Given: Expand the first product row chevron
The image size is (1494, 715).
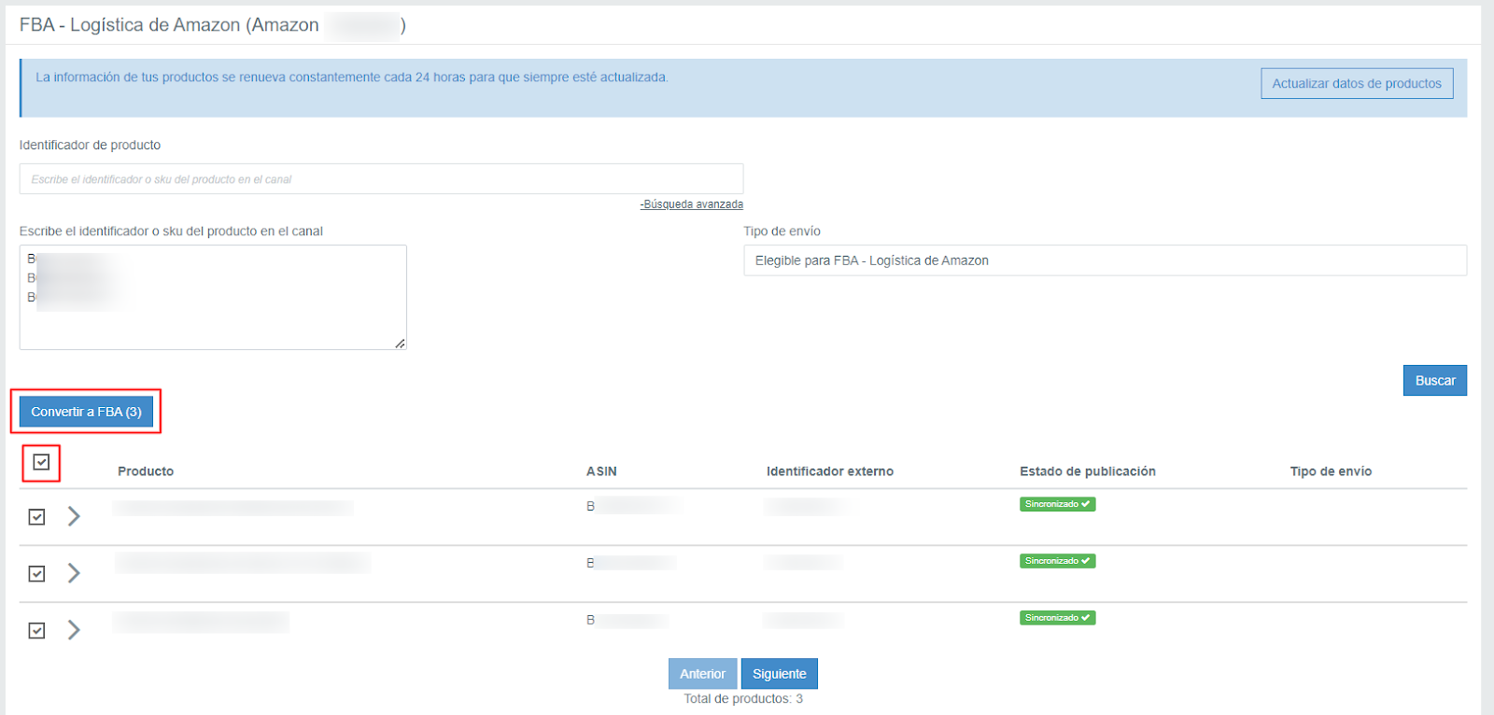Looking at the screenshot, I should [74, 516].
